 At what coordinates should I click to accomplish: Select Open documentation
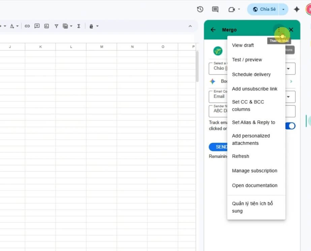(256, 185)
